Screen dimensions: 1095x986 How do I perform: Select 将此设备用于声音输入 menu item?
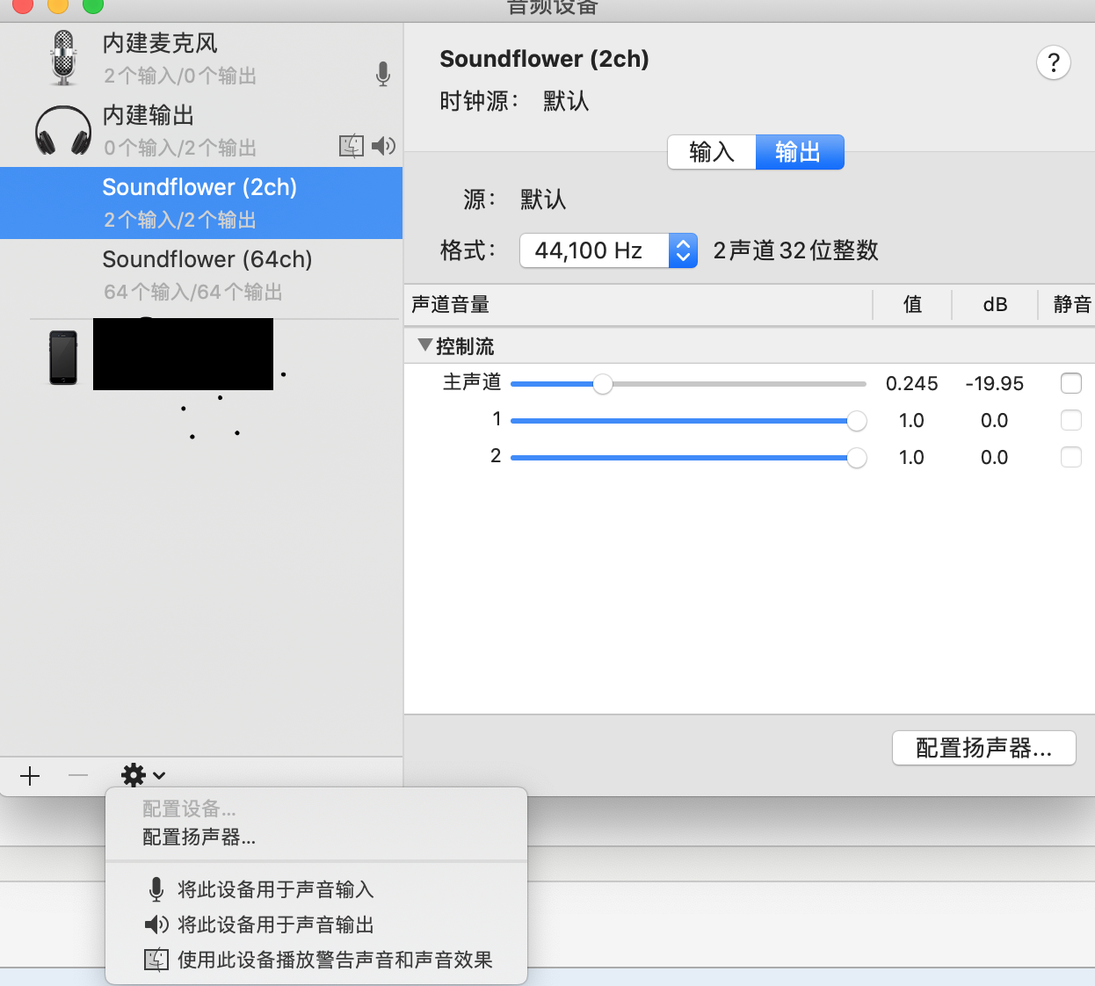coord(316,889)
